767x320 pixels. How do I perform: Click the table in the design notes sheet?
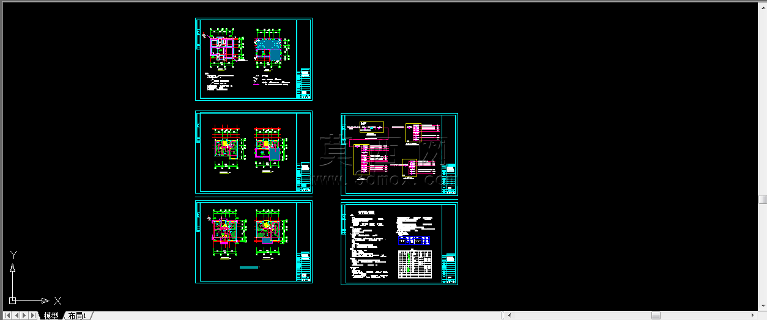tap(415, 264)
